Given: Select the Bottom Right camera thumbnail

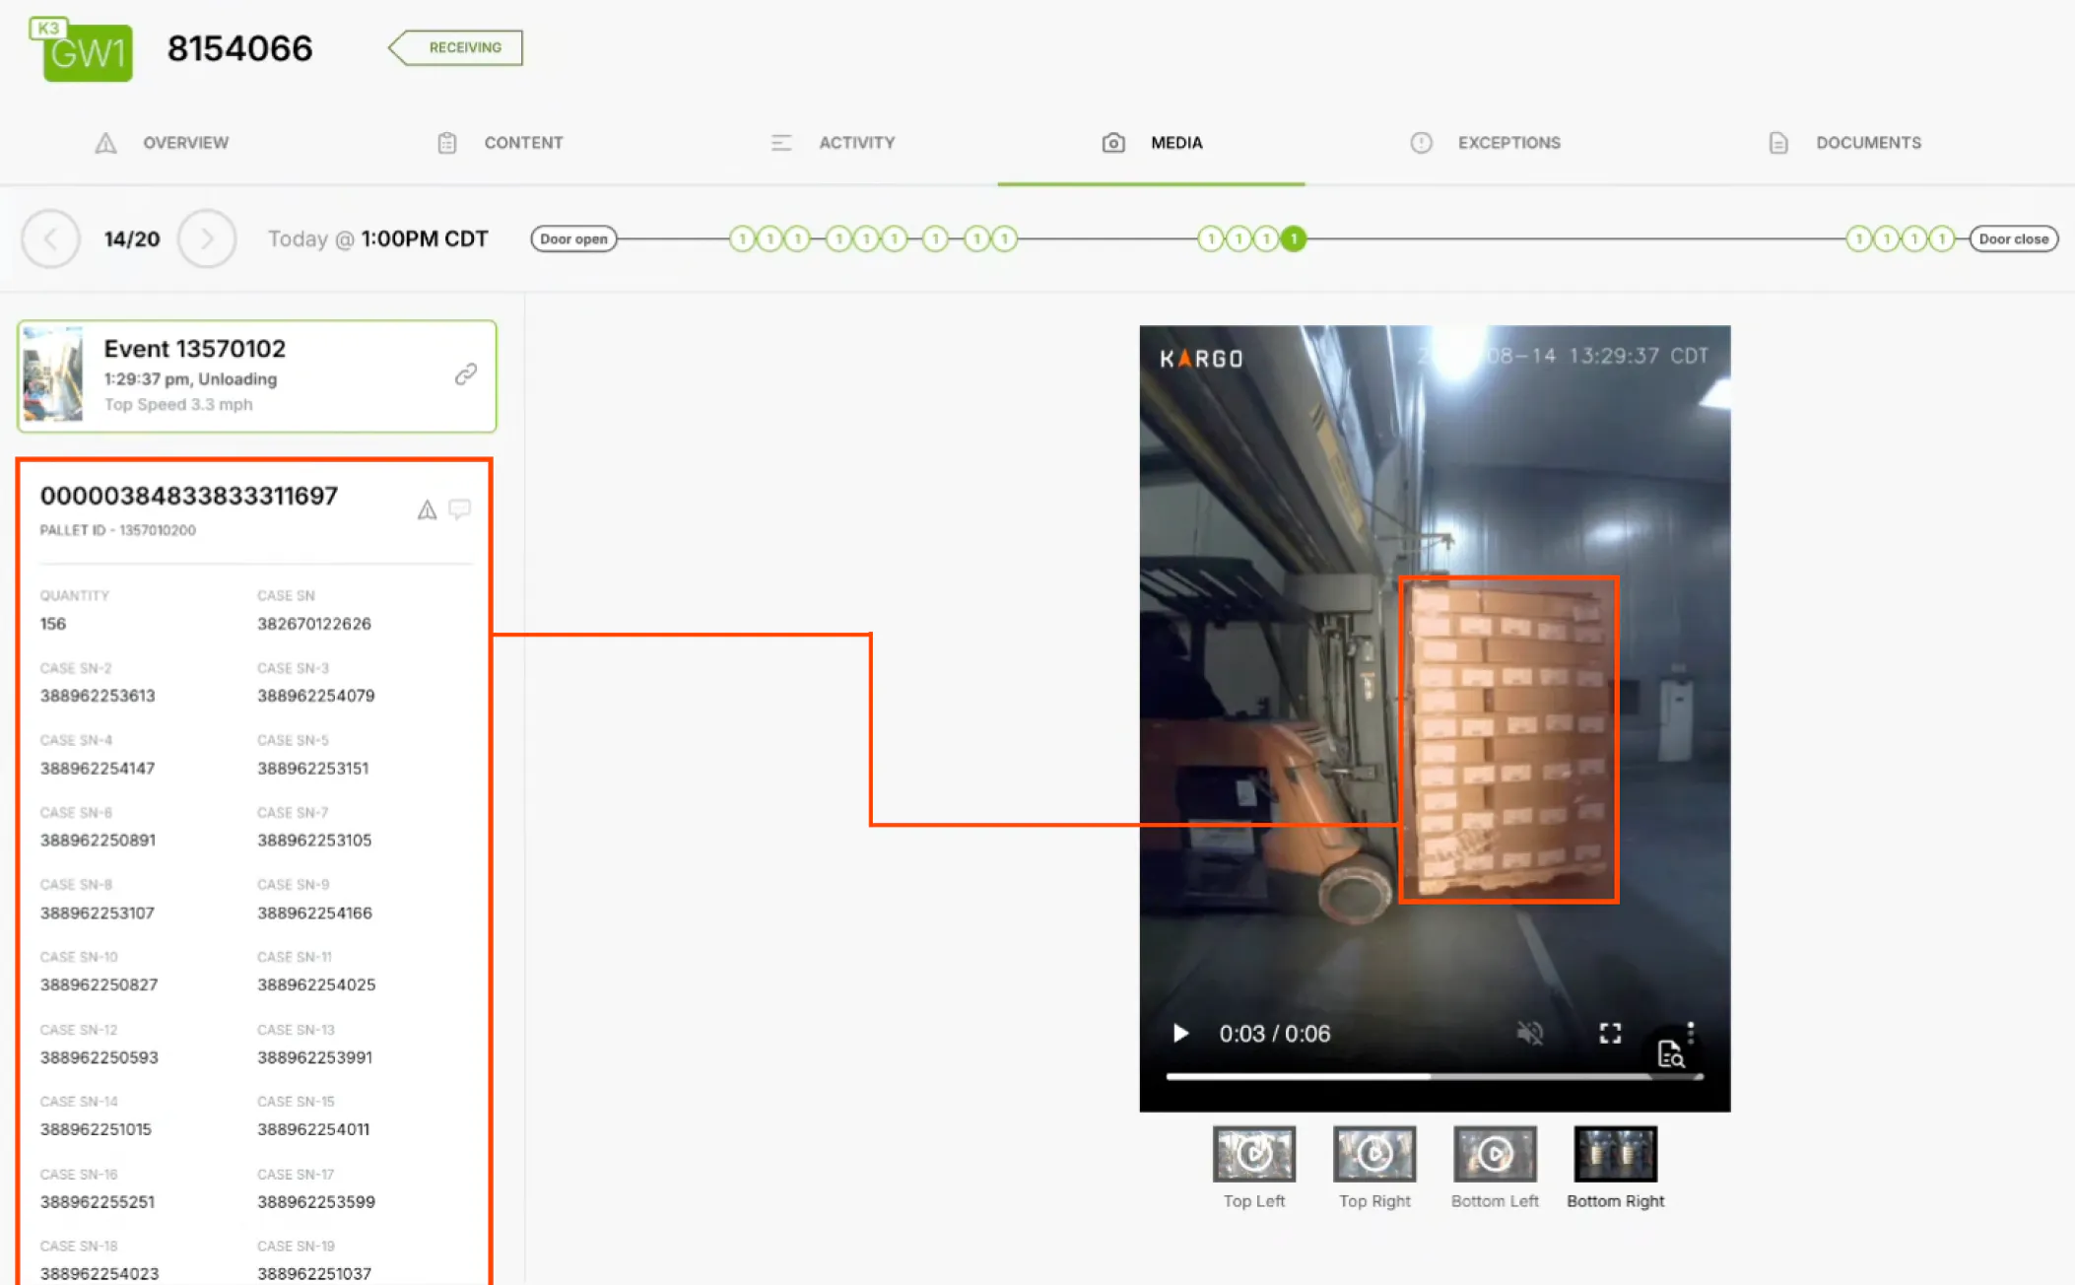Looking at the screenshot, I should [x=1616, y=1154].
